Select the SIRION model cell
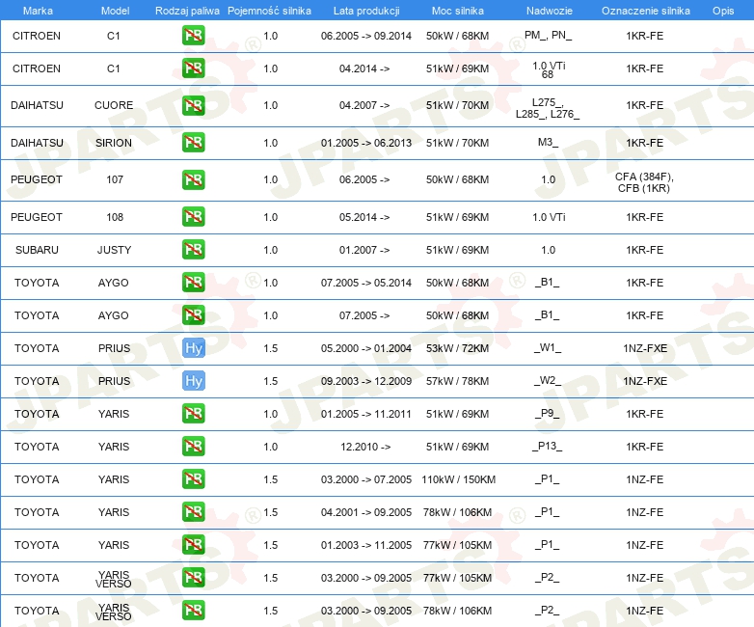Image resolution: width=754 pixels, height=627 pixels. (x=114, y=143)
